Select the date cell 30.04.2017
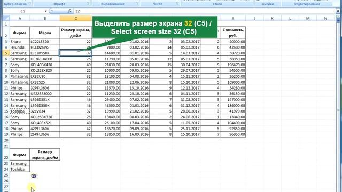The width and height of the screenshot is (342, 192). pos(186,65)
